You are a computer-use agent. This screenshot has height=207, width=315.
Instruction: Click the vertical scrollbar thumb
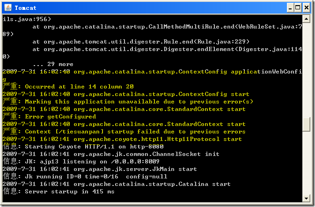306,124
